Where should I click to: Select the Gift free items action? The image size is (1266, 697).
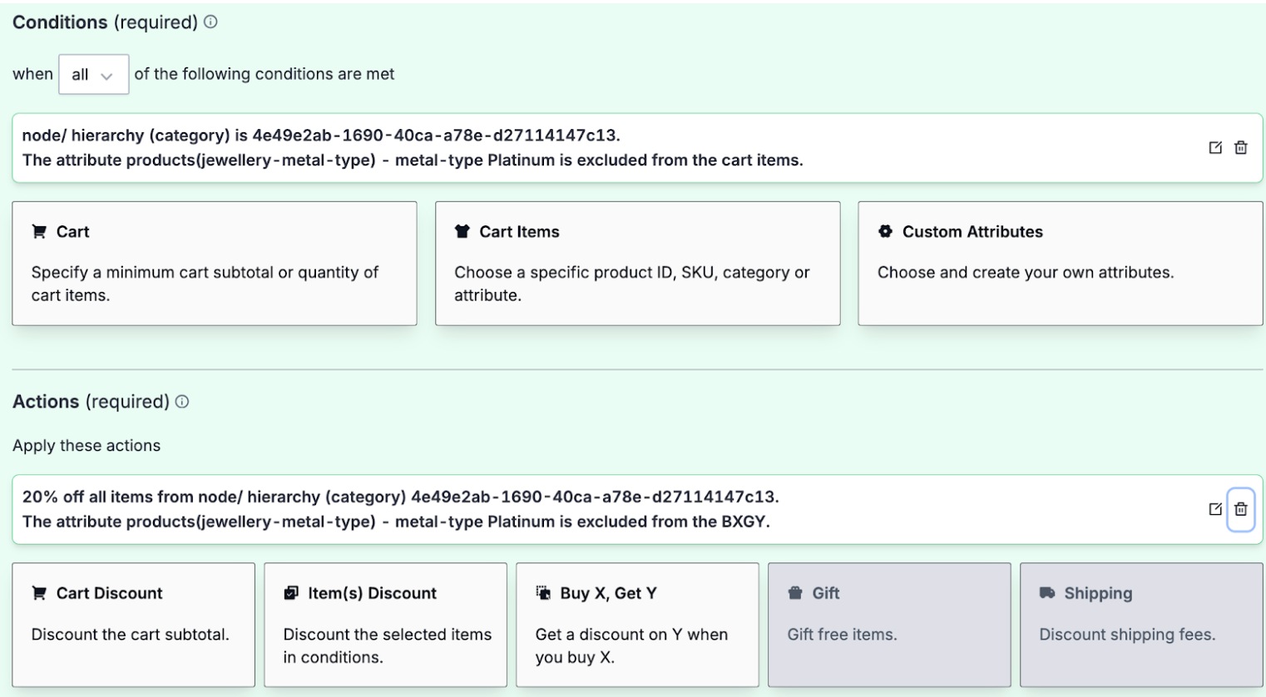click(889, 624)
